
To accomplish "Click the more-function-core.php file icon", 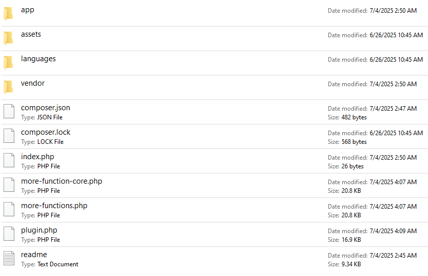I will (x=9, y=185).
